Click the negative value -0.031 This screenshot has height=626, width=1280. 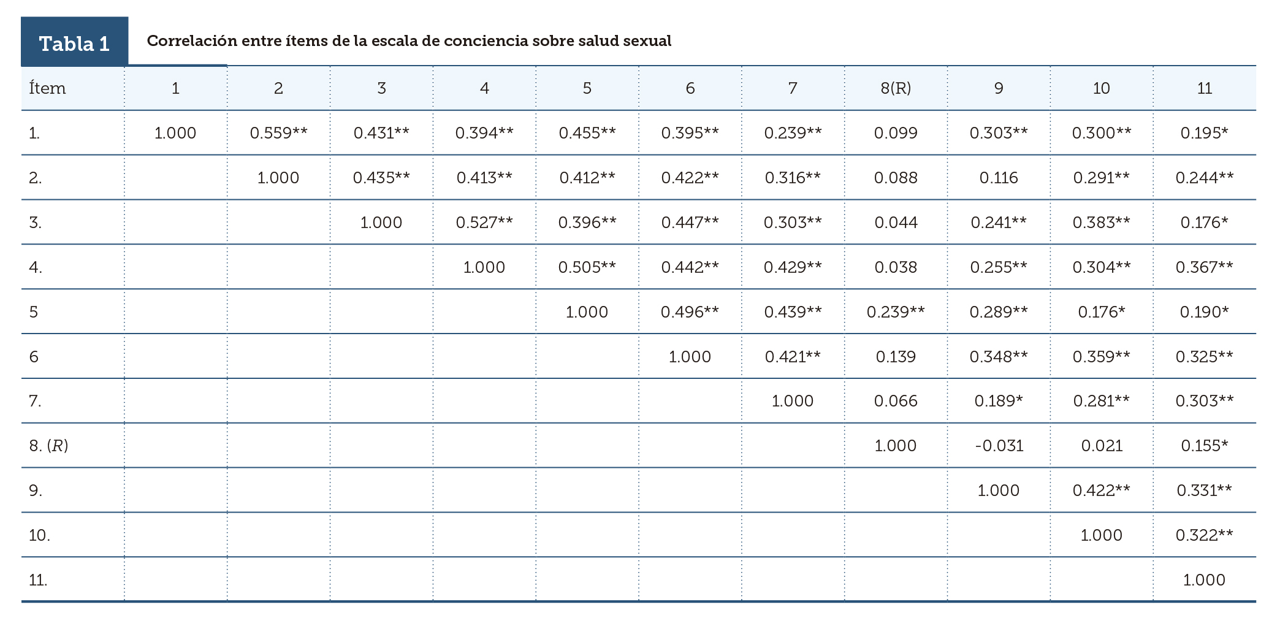999,446
